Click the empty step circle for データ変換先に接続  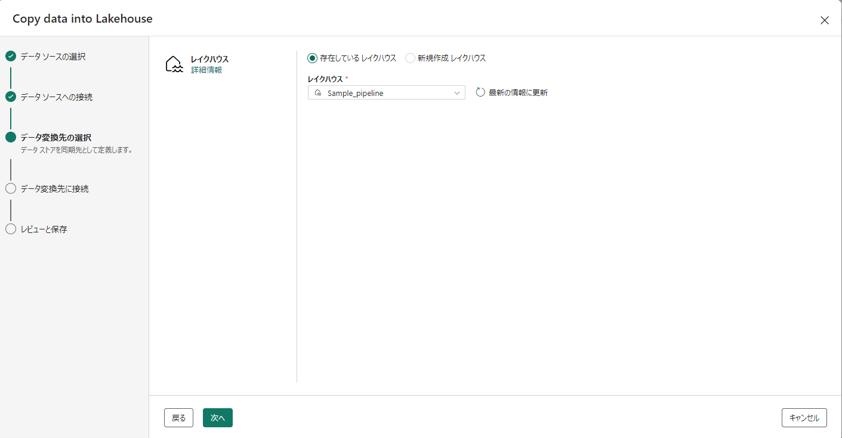pyautogui.click(x=11, y=189)
